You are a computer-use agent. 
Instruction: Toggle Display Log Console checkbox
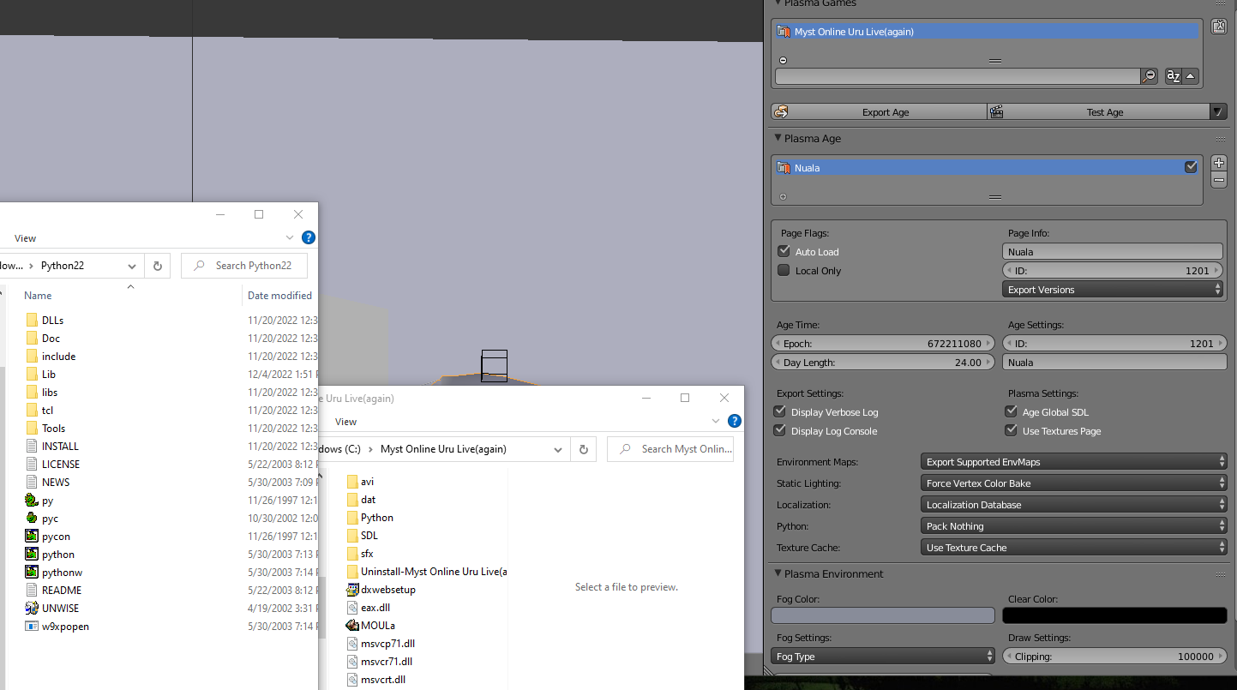click(x=780, y=431)
